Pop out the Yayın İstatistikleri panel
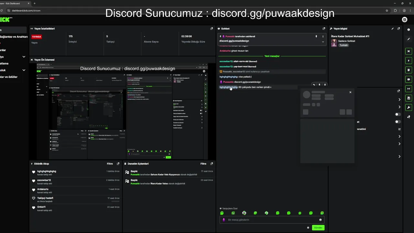The height and width of the screenshot is (233, 414). point(212,28)
